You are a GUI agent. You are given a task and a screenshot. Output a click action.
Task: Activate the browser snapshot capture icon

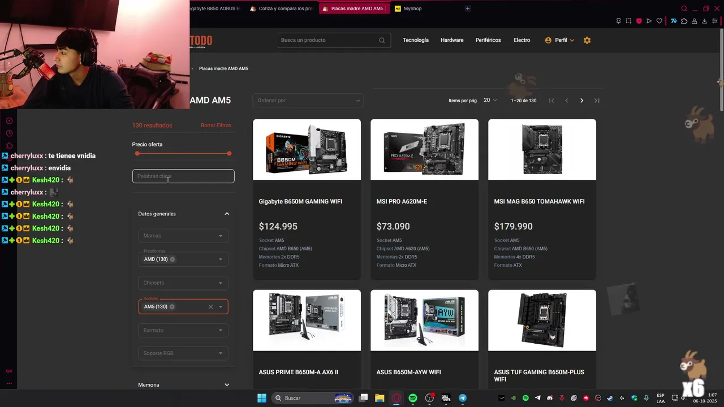(628, 21)
